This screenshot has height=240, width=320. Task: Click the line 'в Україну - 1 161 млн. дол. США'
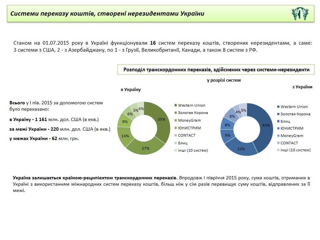point(54,119)
